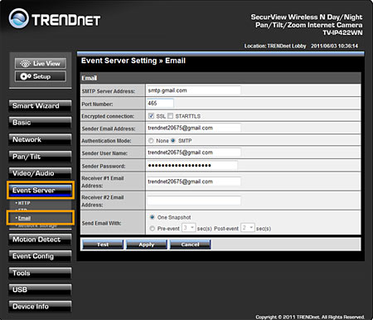Select the Pre-event radio option

152,229
